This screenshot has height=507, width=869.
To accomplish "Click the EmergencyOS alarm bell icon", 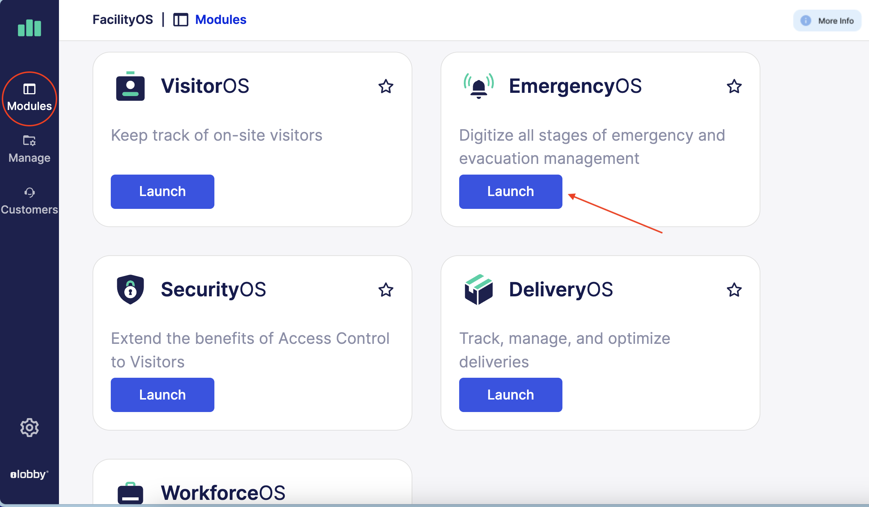I will tap(479, 86).
